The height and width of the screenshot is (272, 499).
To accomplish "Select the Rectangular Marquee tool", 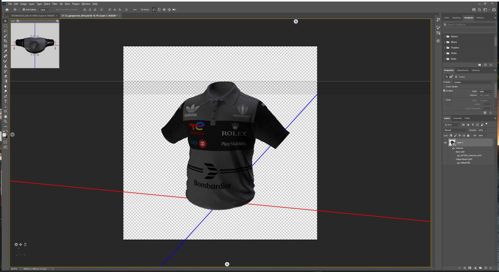I will pos(5,26).
